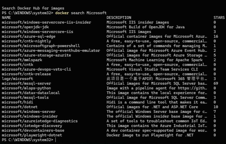Click the star count 69
The width and height of the screenshot is (226, 144).
pos(216,84)
